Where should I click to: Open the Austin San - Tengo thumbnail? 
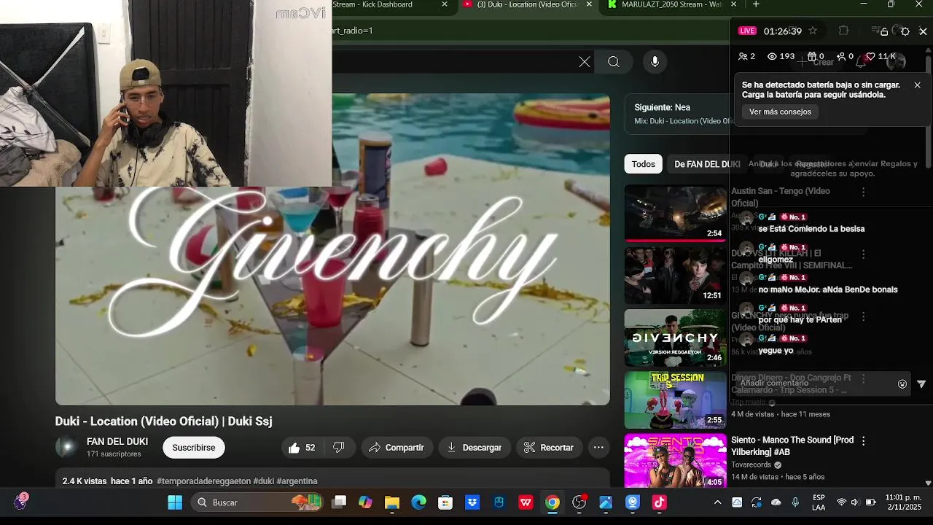point(675,213)
